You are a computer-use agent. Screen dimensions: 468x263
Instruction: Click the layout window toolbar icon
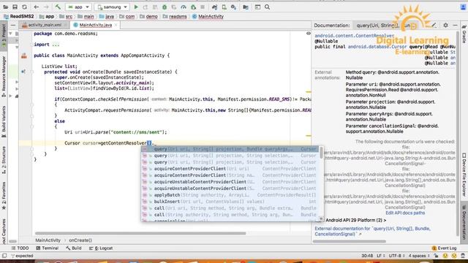[x=257, y=7]
